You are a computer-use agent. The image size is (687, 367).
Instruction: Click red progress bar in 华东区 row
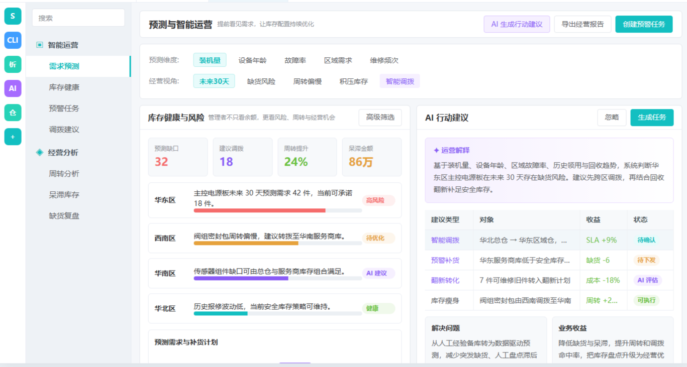(x=259, y=210)
